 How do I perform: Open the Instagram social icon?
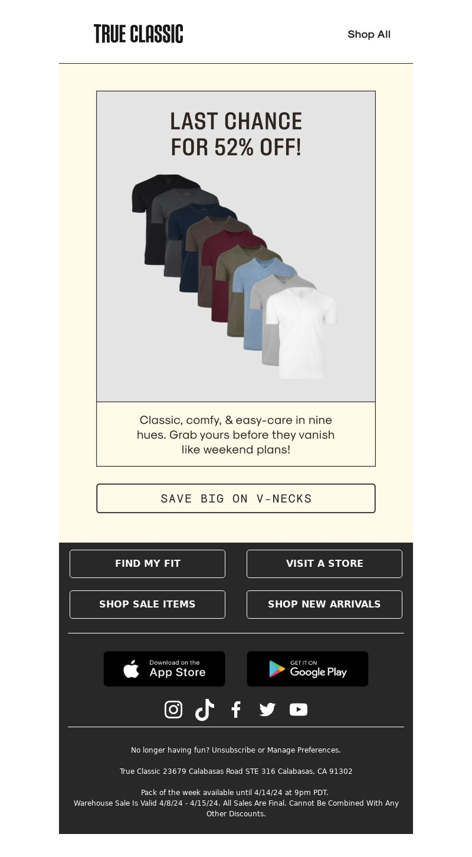pos(173,710)
